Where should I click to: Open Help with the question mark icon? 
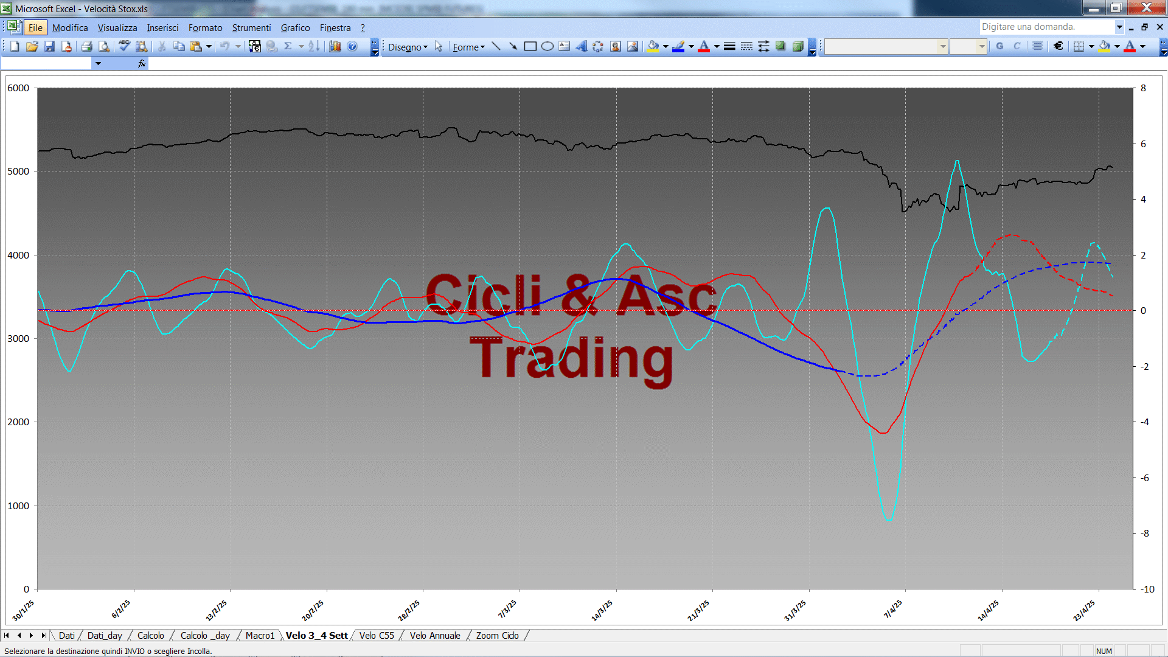[352, 46]
